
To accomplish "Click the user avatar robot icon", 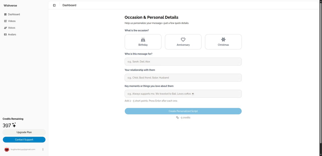I will tap(7, 149).
